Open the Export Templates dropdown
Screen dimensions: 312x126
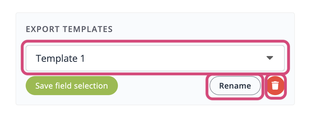[x=155, y=58]
